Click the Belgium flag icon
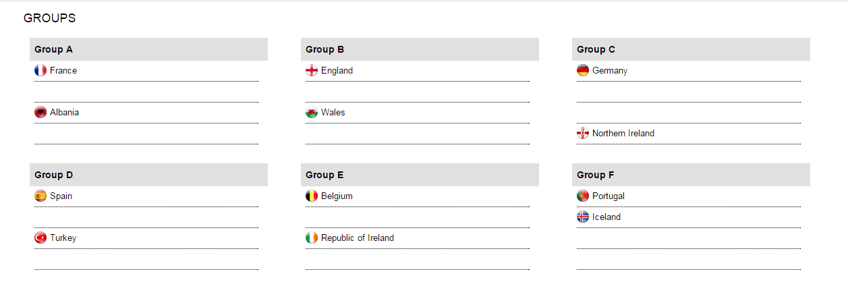This screenshot has width=848, height=303. [312, 196]
